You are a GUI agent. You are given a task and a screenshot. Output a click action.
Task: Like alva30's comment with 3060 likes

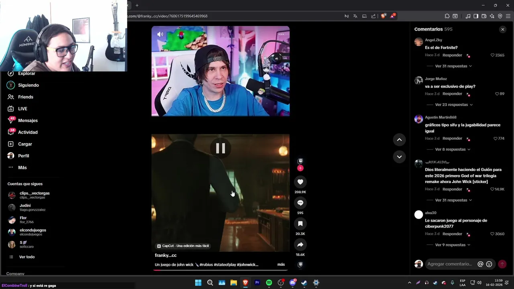(x=493, y=234)
